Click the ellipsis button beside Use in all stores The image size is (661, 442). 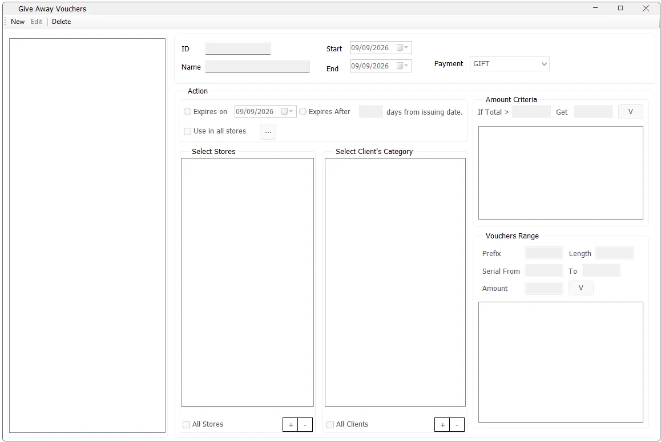268,132
